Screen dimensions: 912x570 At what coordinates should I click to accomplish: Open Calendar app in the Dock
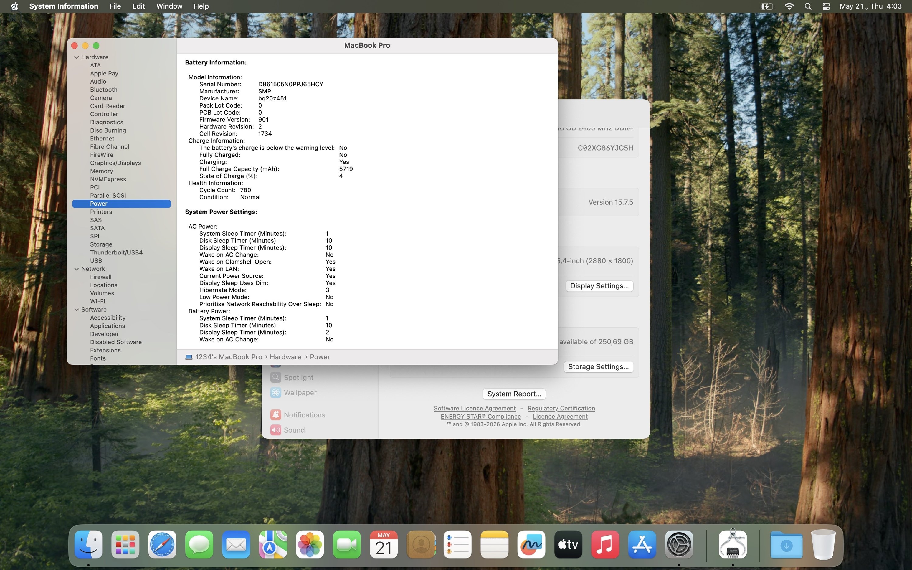pyautogui.click(x=384, y=544)
